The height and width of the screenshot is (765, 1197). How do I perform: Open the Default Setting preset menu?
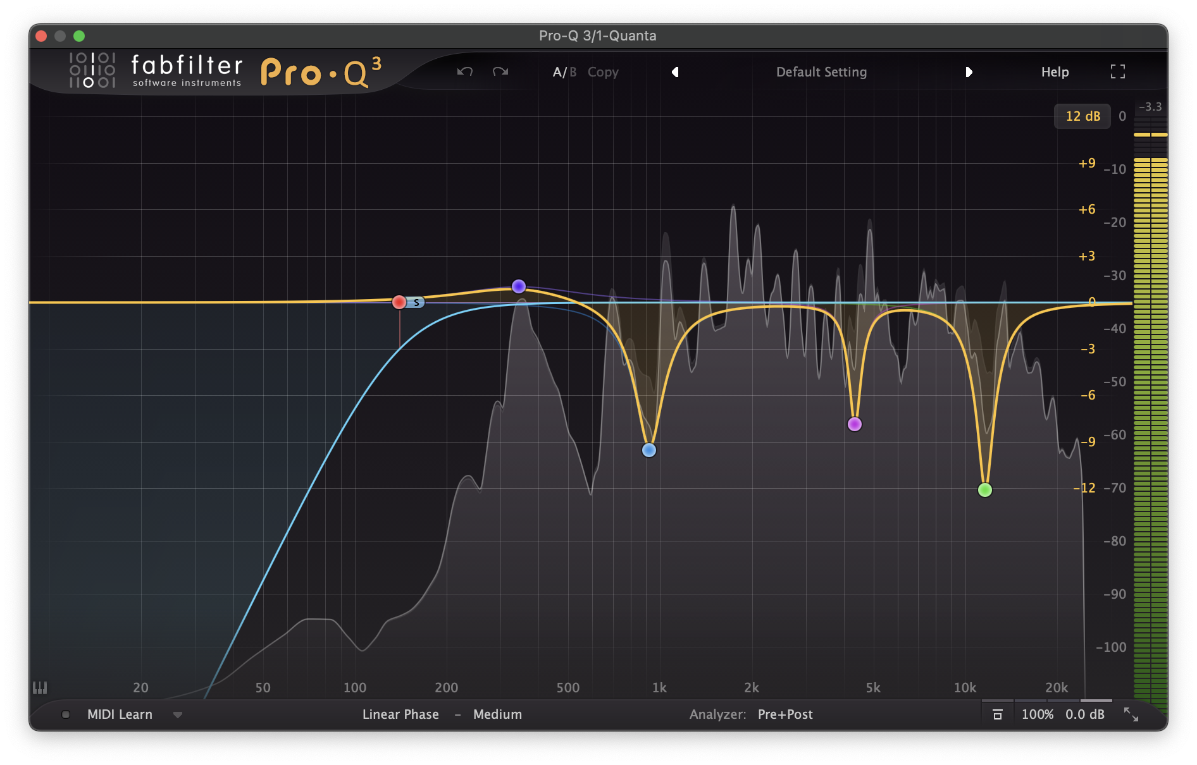click(x=821, y=72)
